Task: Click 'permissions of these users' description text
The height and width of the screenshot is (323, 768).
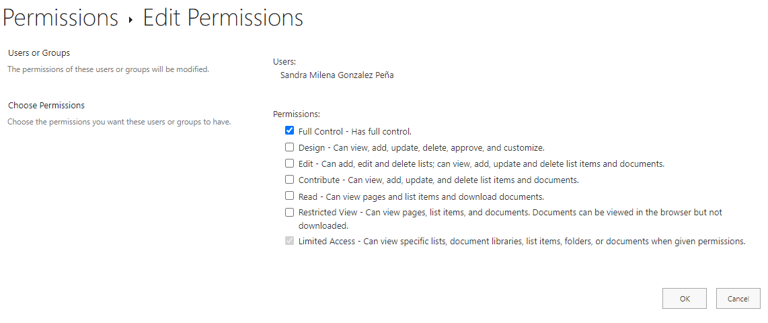Action: click(x=108, y=69)
